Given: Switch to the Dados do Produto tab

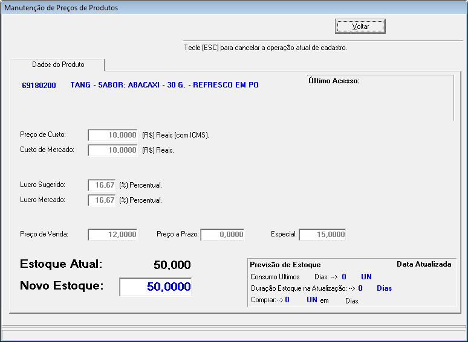Looking at the screenshot, I should coord(58,65).
